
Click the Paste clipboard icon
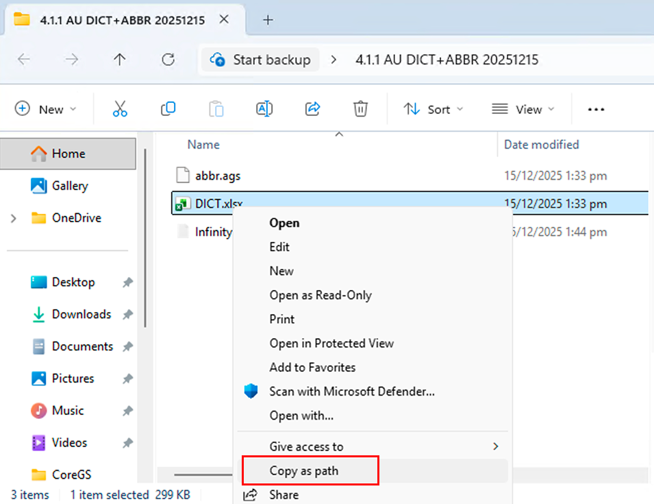click(216, 109)
